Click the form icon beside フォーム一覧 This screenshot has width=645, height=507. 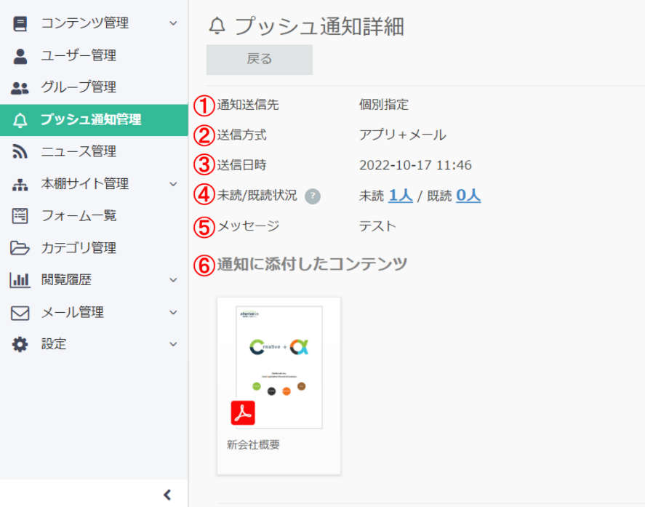point(20,215)
